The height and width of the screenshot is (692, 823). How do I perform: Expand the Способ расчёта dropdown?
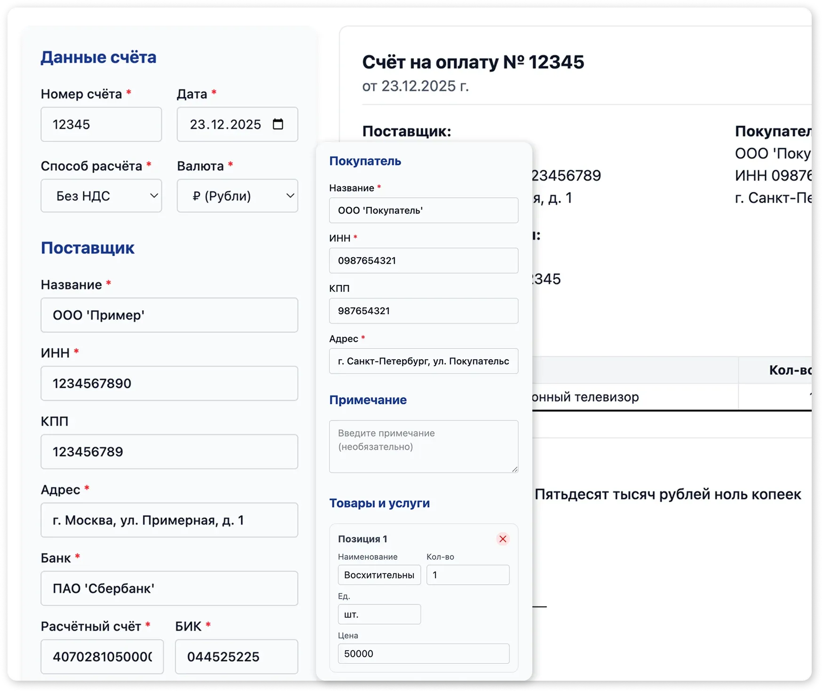point(101,196)
